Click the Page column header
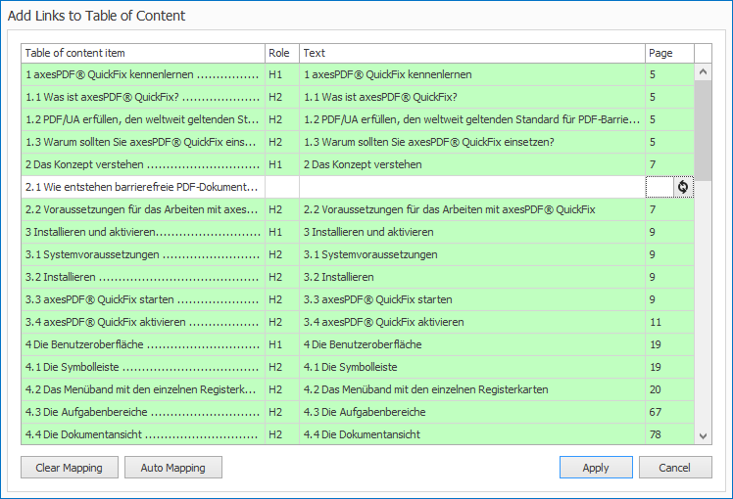The height and width of the screenshot is (499, 733). click(x=670, y=53)
